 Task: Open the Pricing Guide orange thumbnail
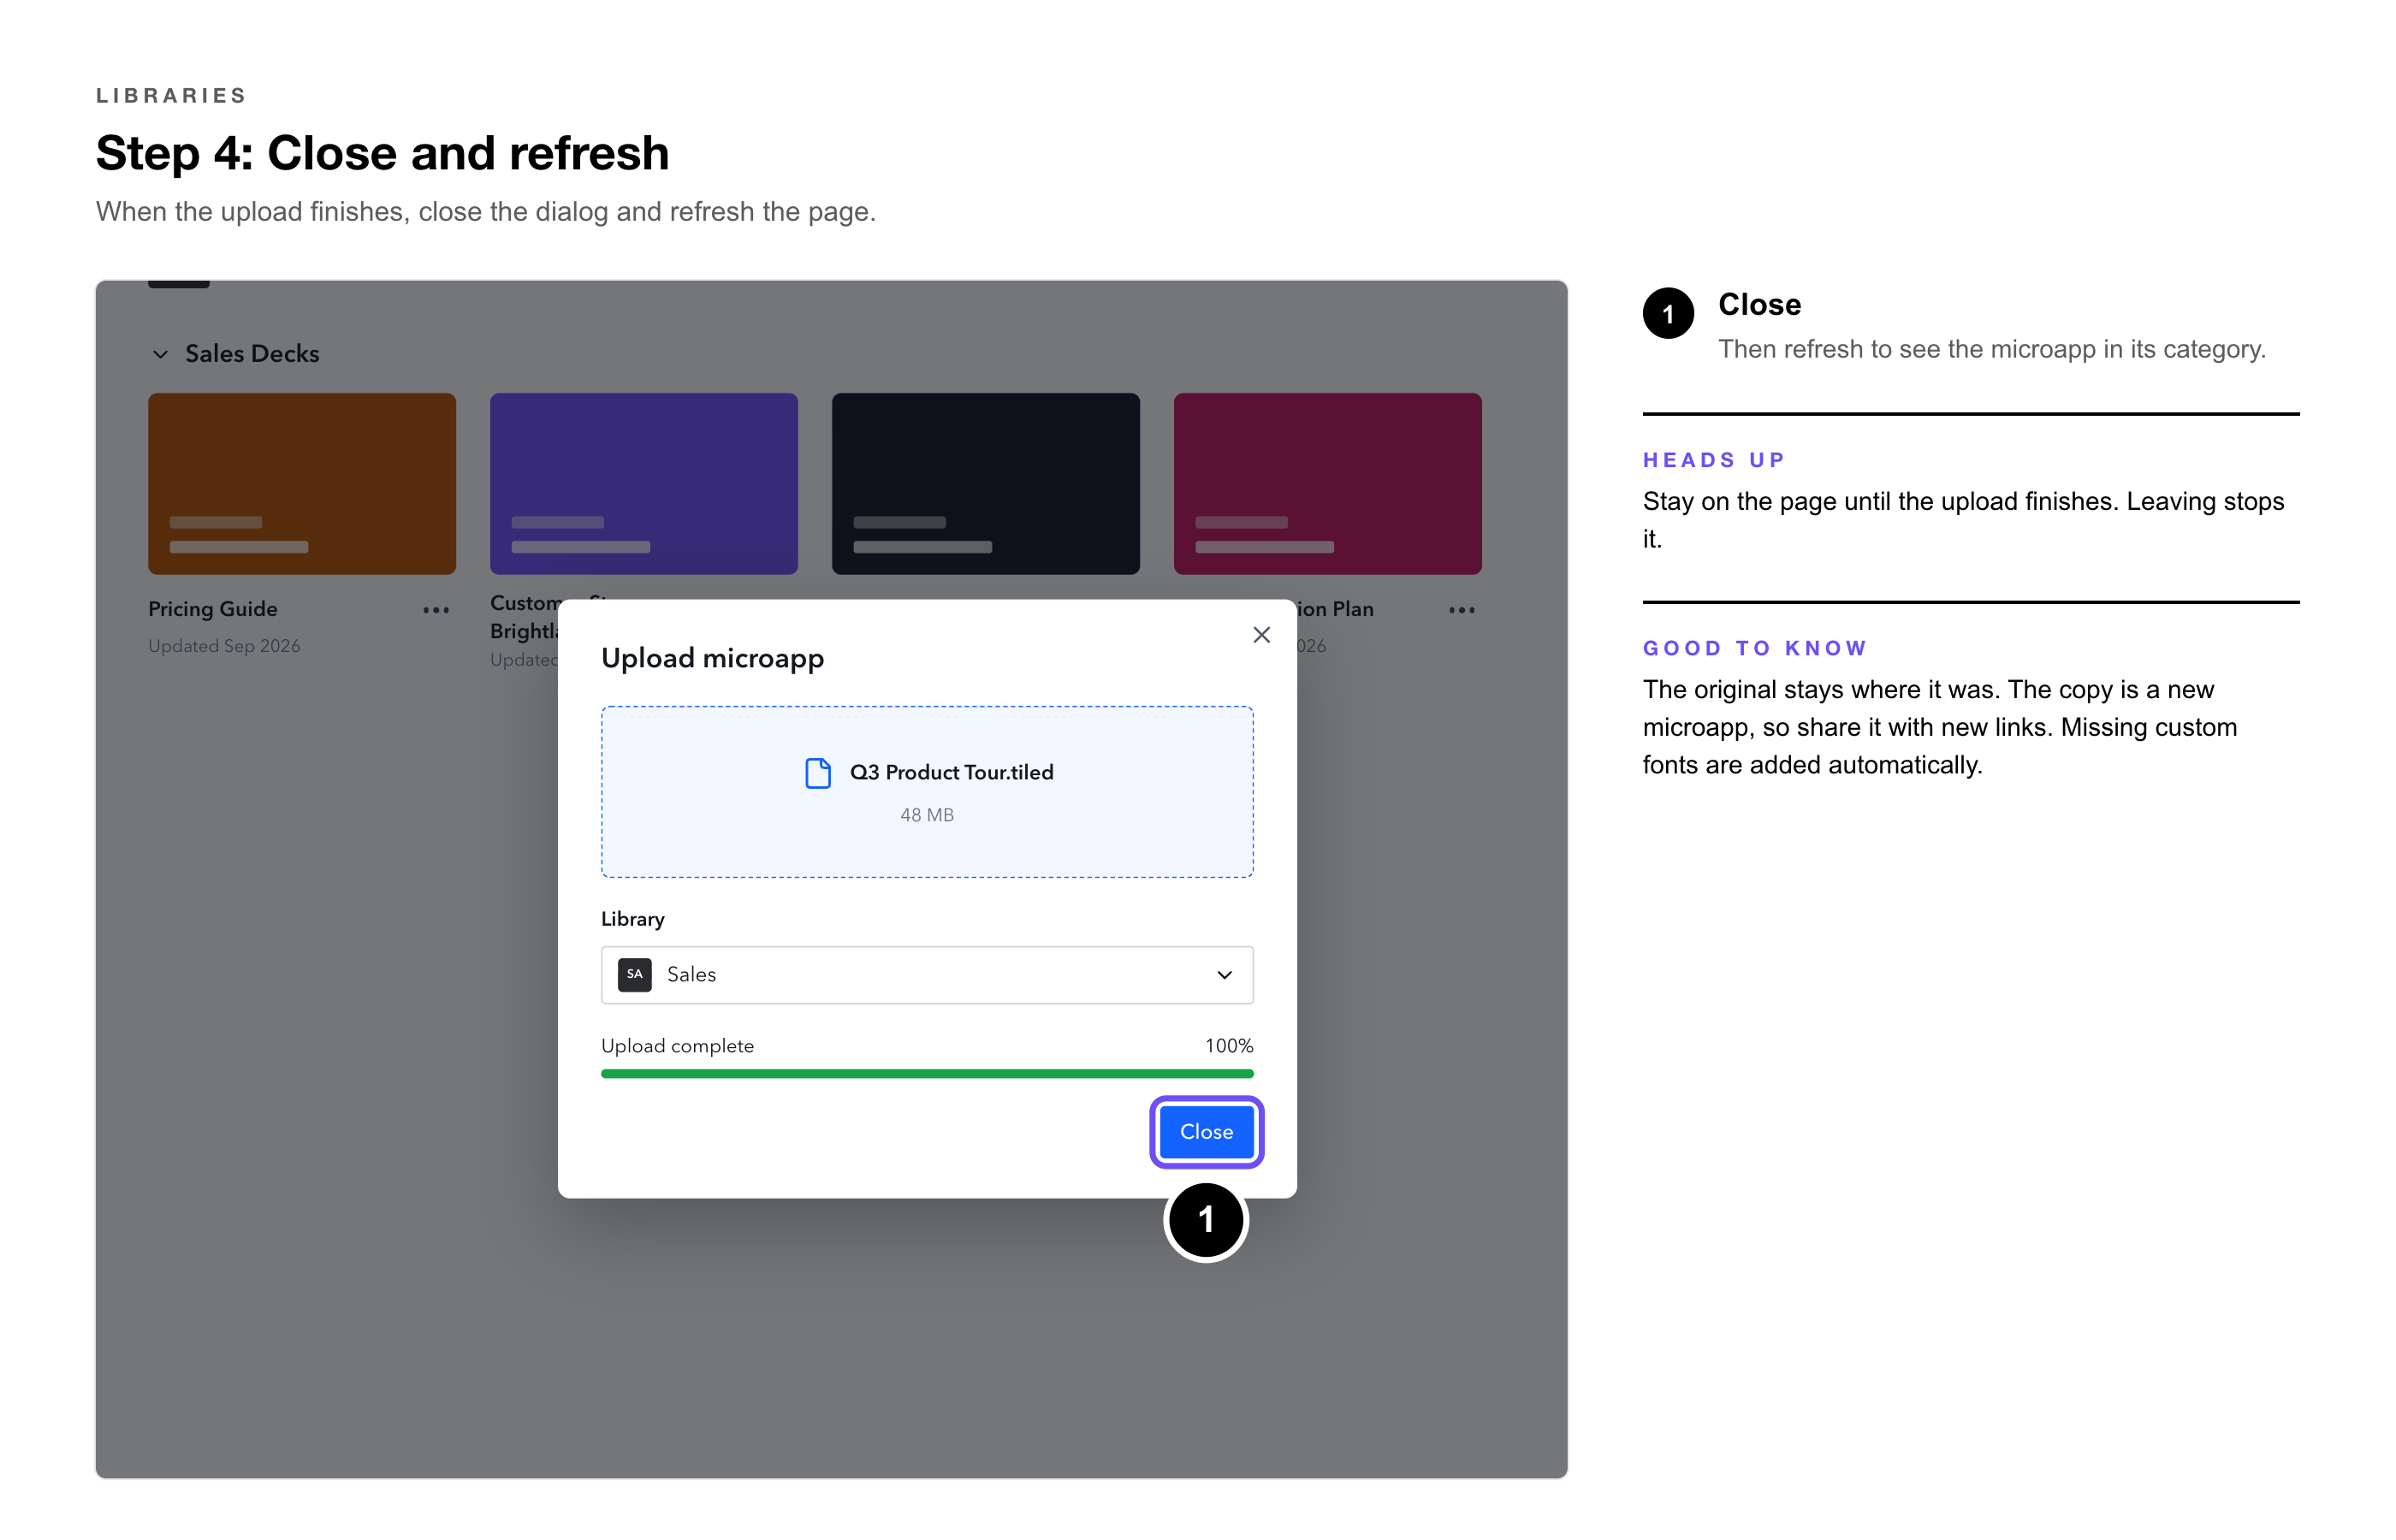point(302,483)
